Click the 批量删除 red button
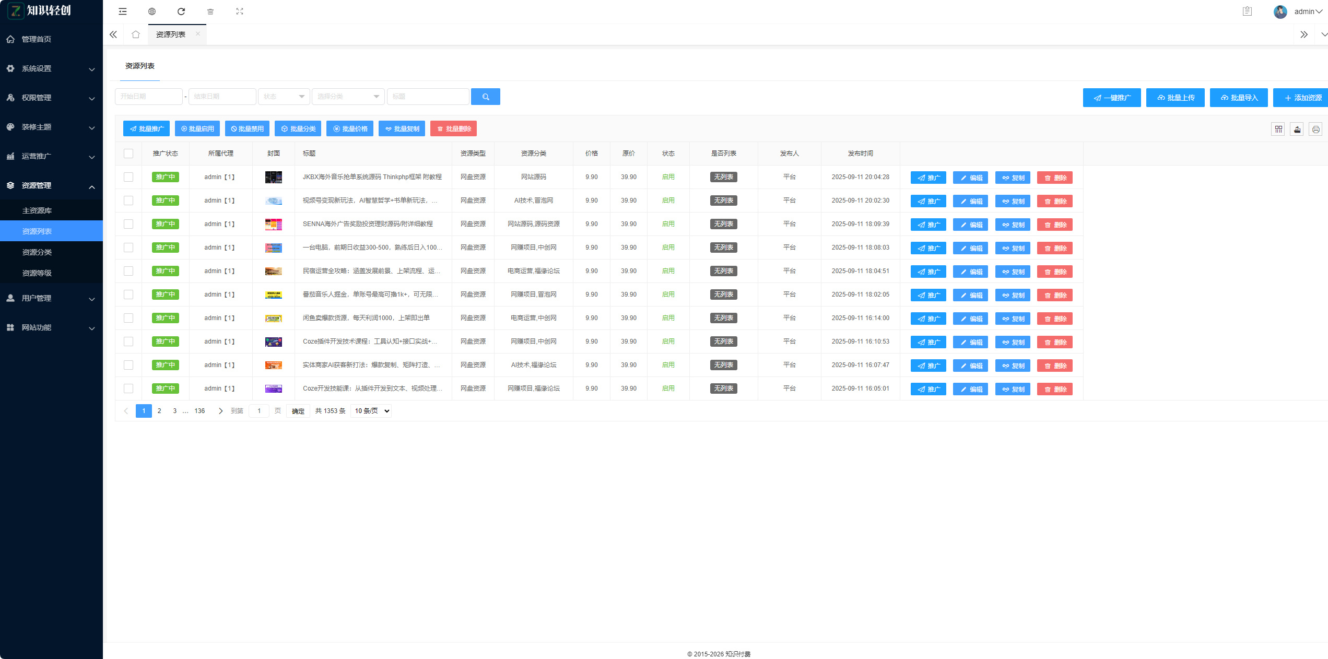Image resolution: width=1328 pixels, height=659 pixels. [453, 129]
